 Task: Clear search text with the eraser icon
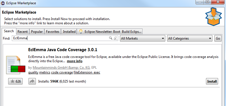point(115,38)
